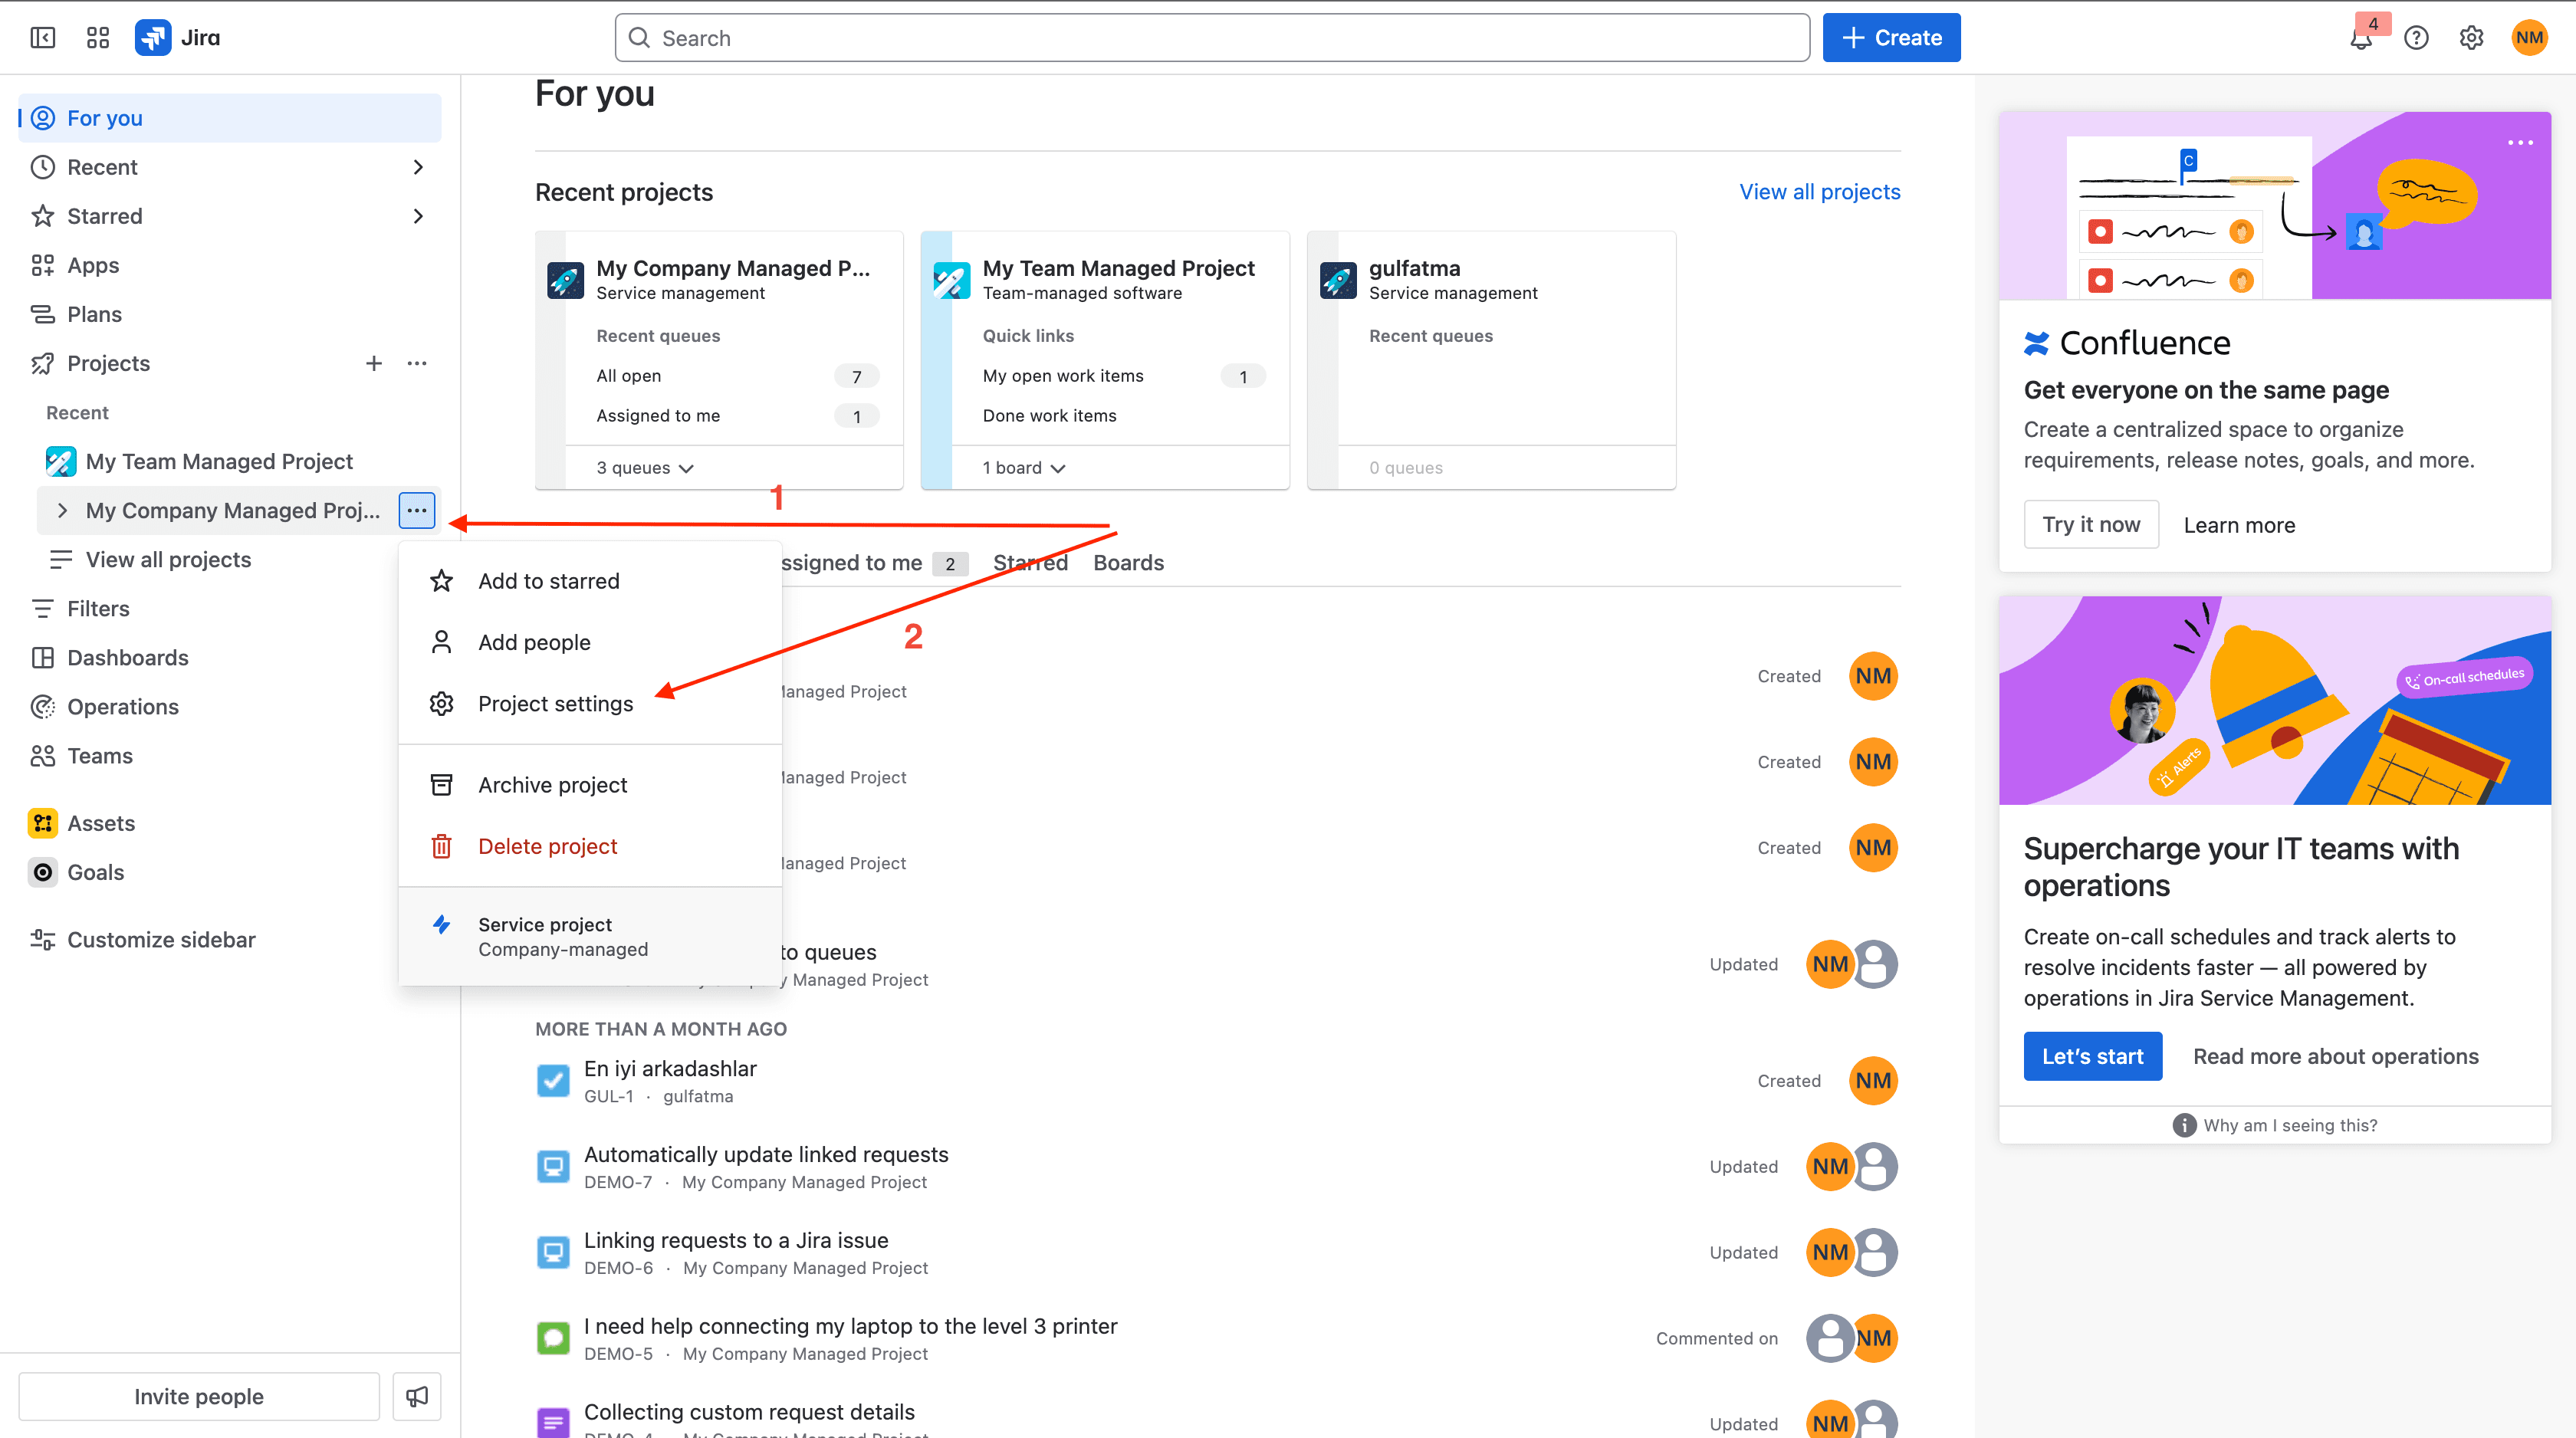Open the app switcher grid icon
The height and width of the screenshot is (1438, 2576).
98,38
